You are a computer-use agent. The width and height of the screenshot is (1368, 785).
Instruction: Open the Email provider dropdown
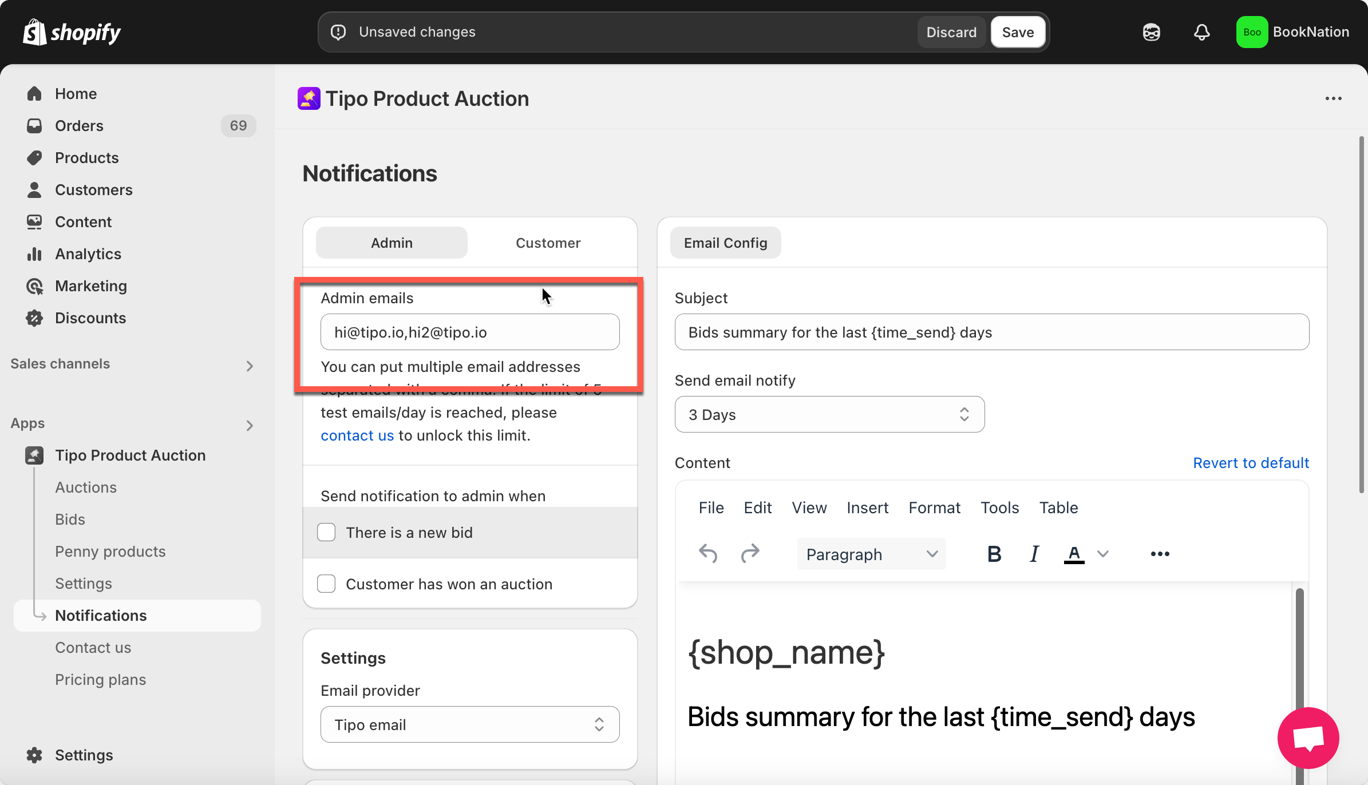[x=469, y=724]
